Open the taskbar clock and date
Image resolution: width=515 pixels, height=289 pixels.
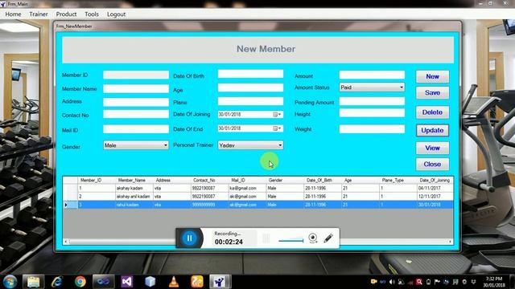pyautogui.click(x=494, y=282)
